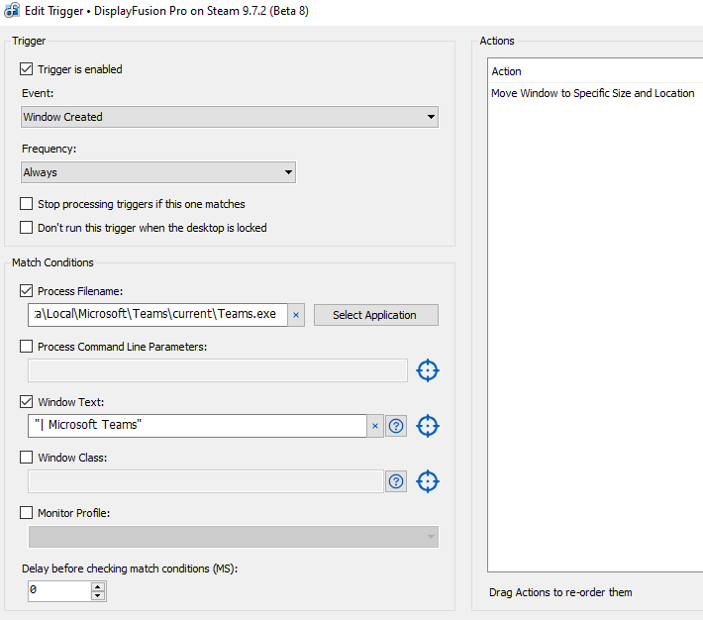Expand the Frequency dropdown set to Always
703x620 pixels.
click(x=158, y=172)
